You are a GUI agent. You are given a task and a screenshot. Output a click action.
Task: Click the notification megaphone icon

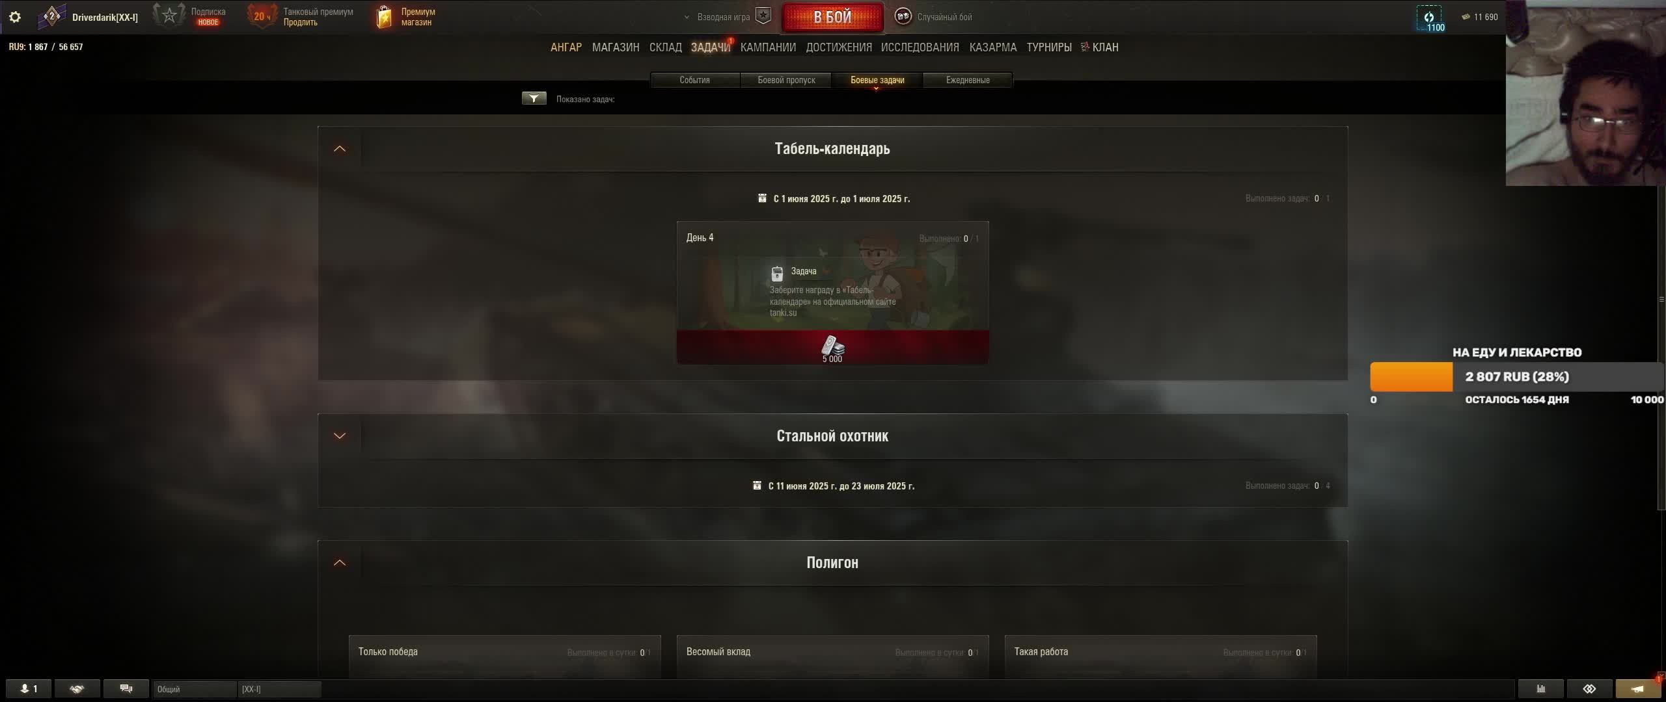pyautogui.click(x=1638, y=688)
